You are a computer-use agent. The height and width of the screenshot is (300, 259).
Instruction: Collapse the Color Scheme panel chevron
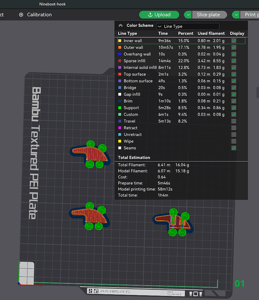click(x=120, y=26)
